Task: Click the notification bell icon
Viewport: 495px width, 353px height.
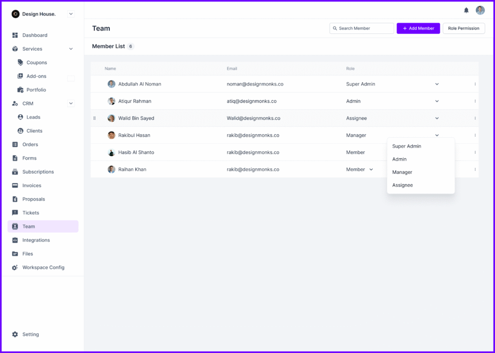Action: (466, 10)
